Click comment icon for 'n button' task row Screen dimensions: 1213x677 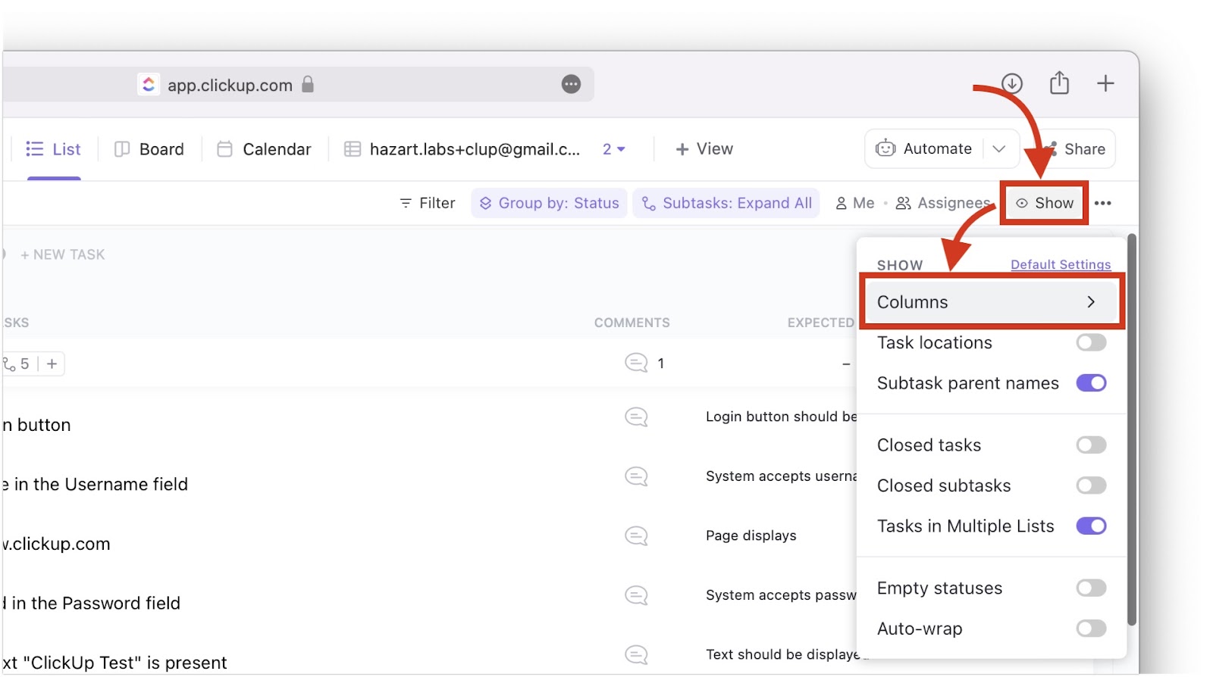point(636,417)
